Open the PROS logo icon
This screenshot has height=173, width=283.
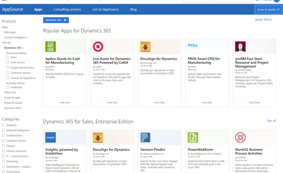pos(193,45)
